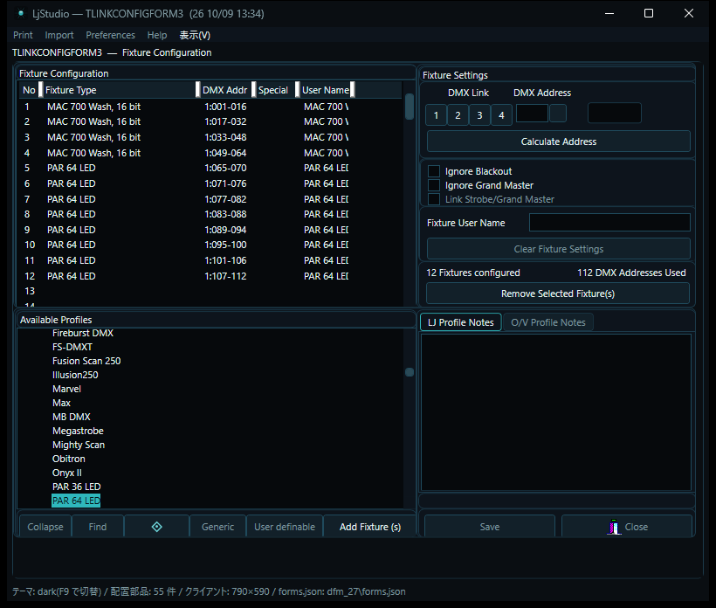Tick the Link Strobe/Grand Master checkbox
The image size is (716, 608).
[434, 199]
